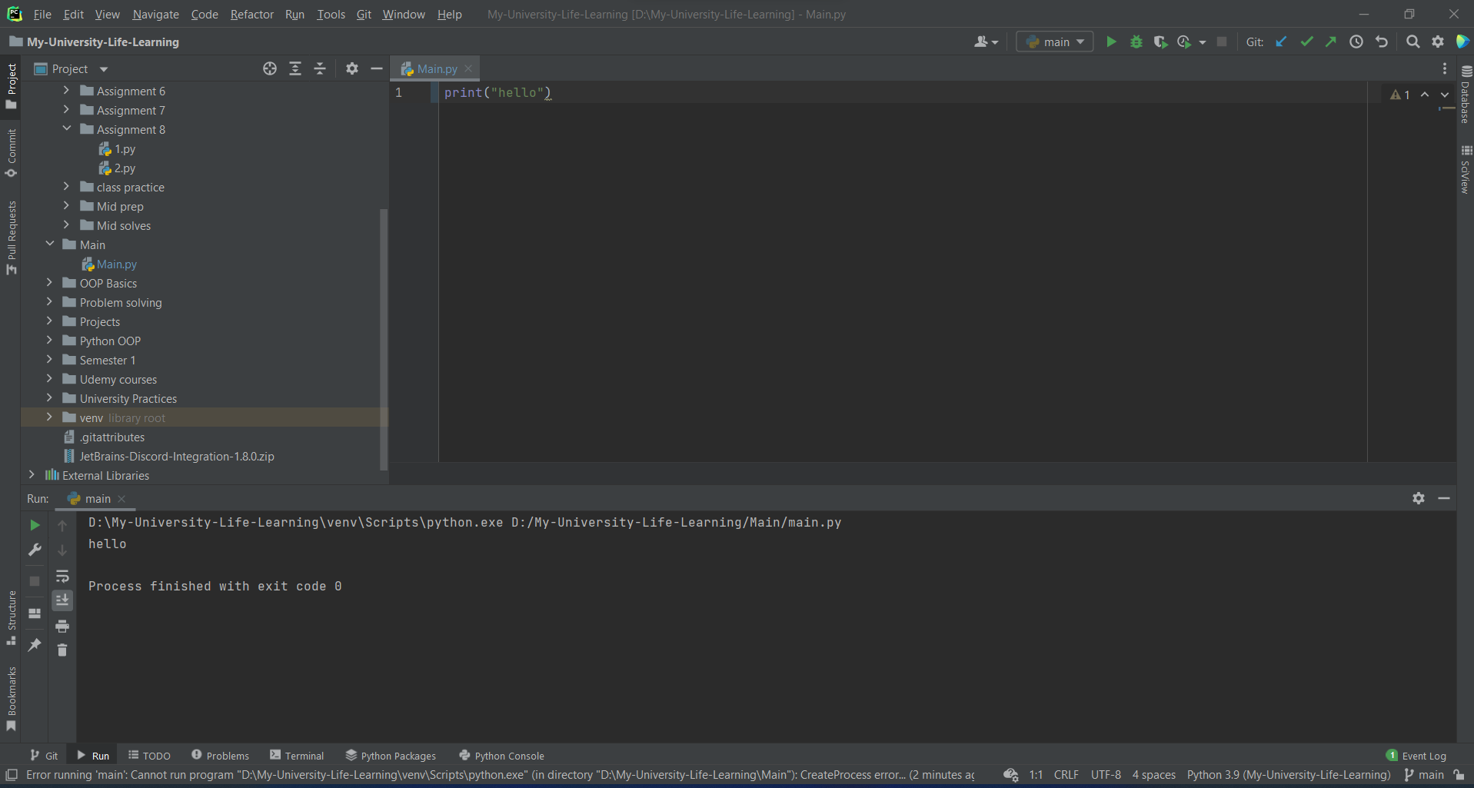Viewport: 1474px width, 788px height.
Task: Clear the Run console output using trash icon
Action: pos(62,650)
